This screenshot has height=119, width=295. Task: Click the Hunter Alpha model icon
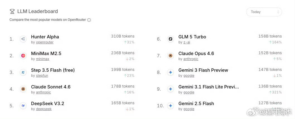pyautogui.click(x=23, y=39)
